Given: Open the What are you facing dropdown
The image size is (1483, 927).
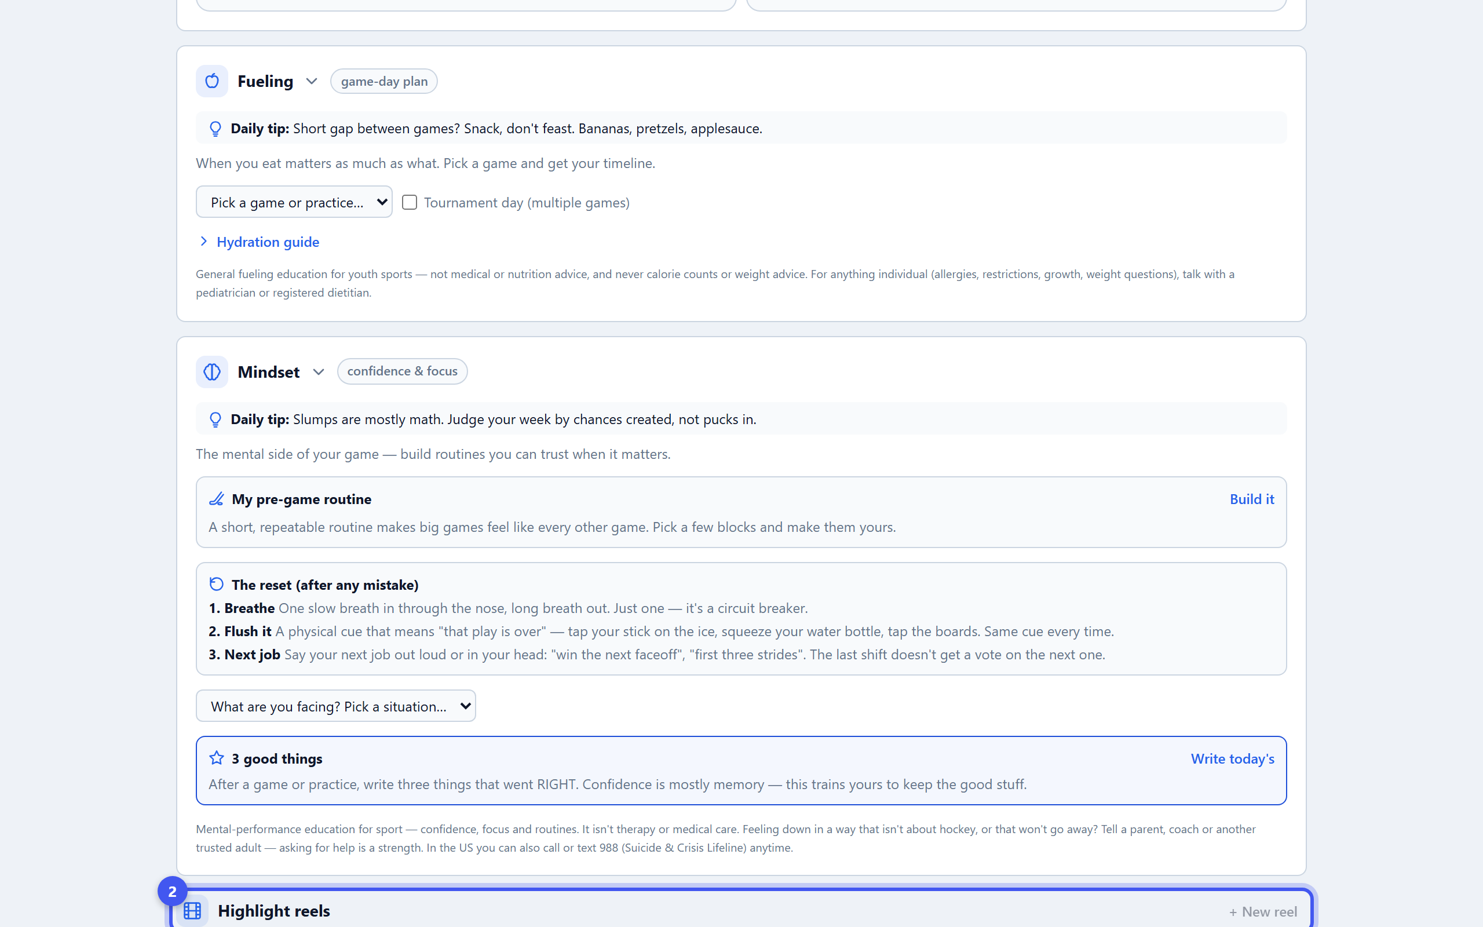Looking at the screenshot, I should pyautogui.click(x=336, y=706).
